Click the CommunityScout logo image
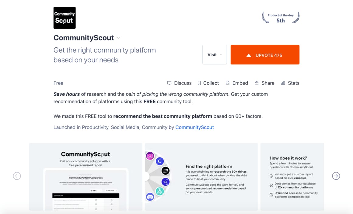 point(65,18)
